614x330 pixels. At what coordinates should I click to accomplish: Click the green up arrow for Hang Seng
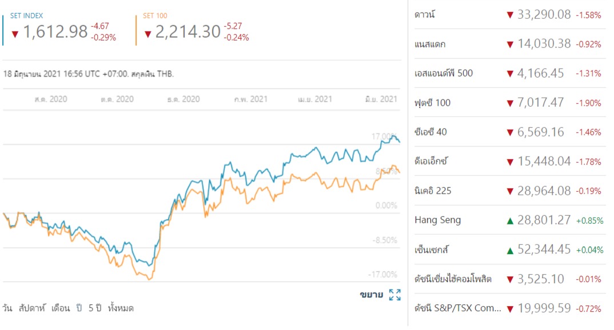pos(510,220)
